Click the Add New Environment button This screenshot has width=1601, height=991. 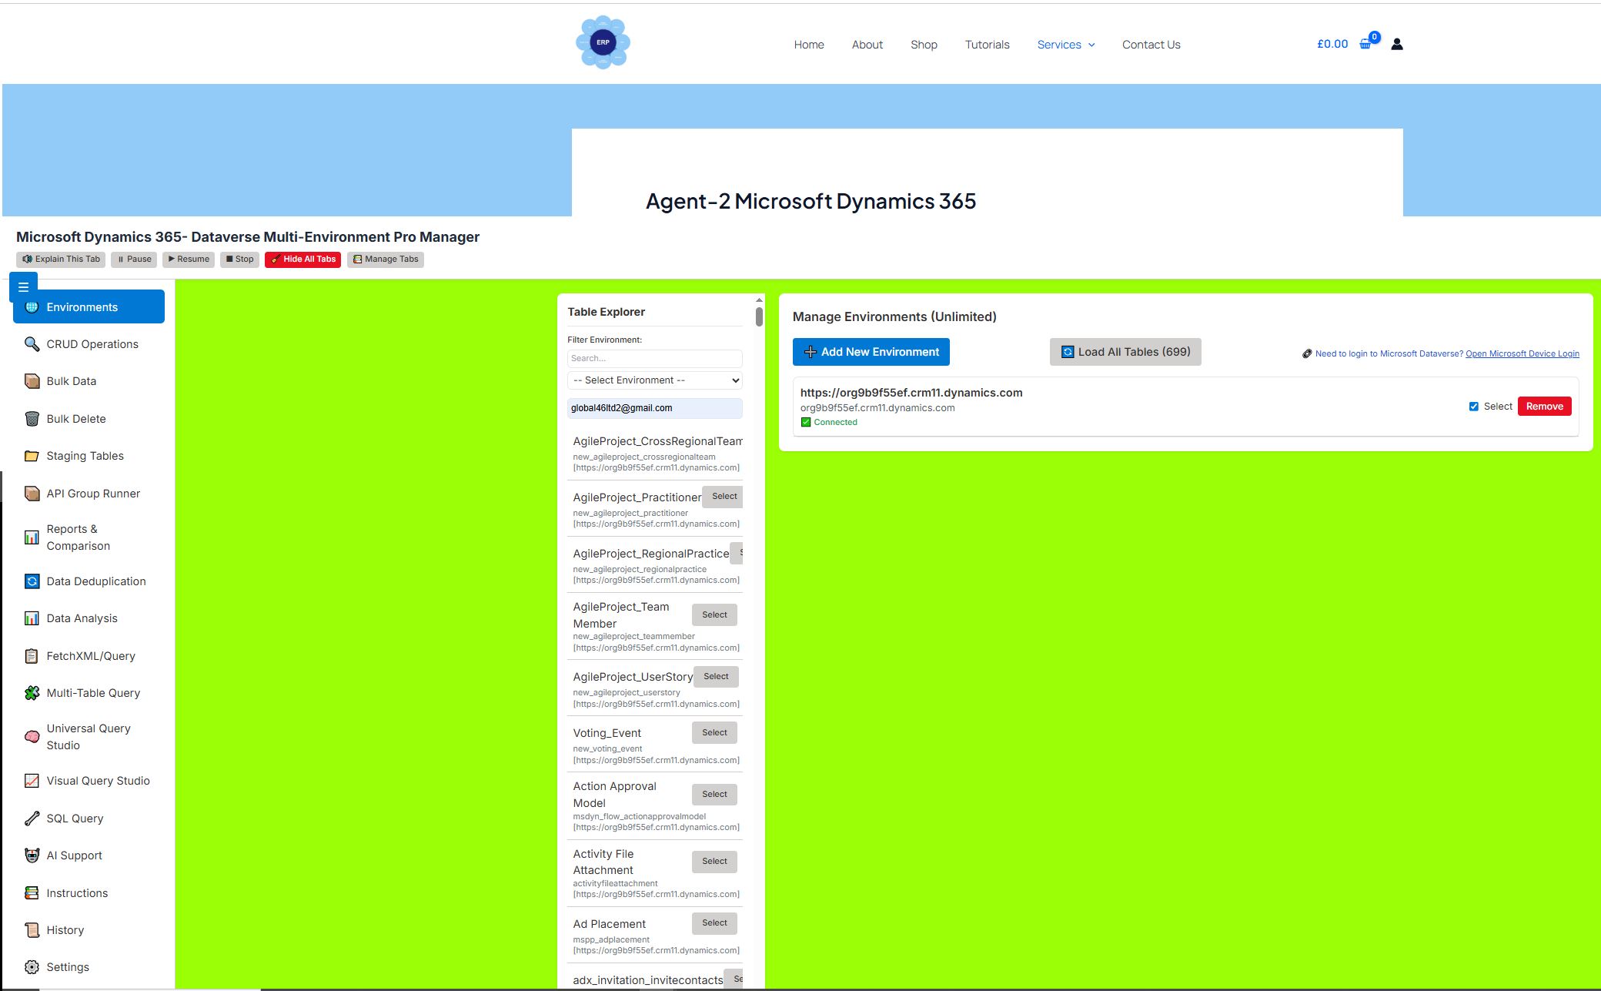point(871,352)
